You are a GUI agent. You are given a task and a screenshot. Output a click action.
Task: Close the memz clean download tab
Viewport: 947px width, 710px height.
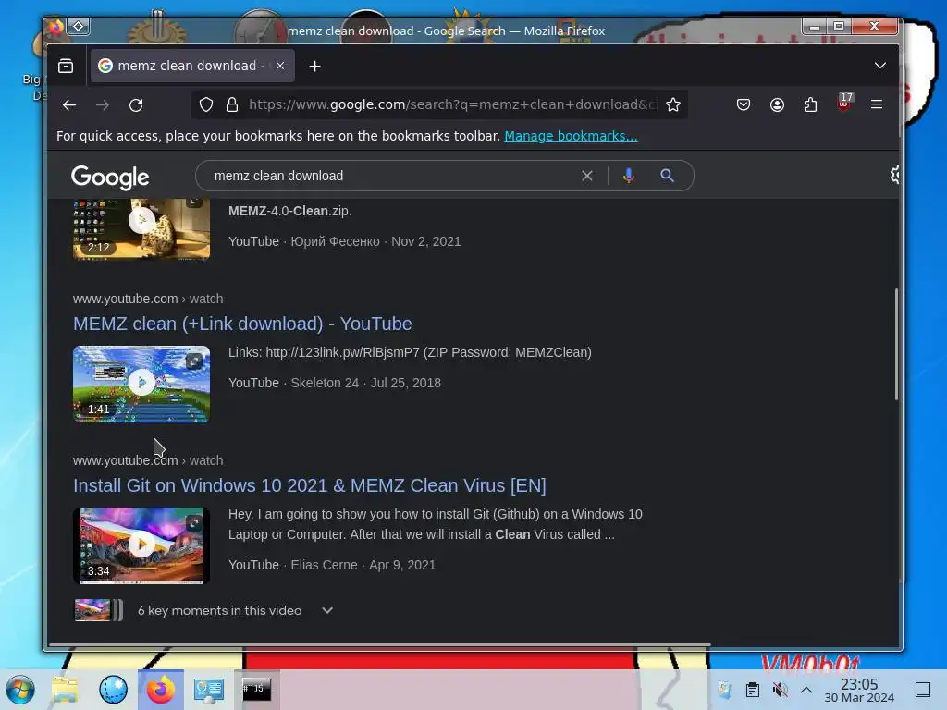[280, 66]
